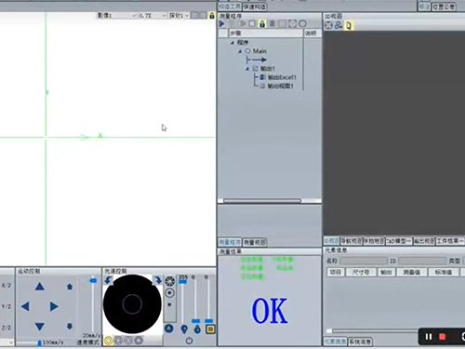This screenshot has height=349, width=465.
Task: Select the concentric circle light icon
Action: (169, 293)
